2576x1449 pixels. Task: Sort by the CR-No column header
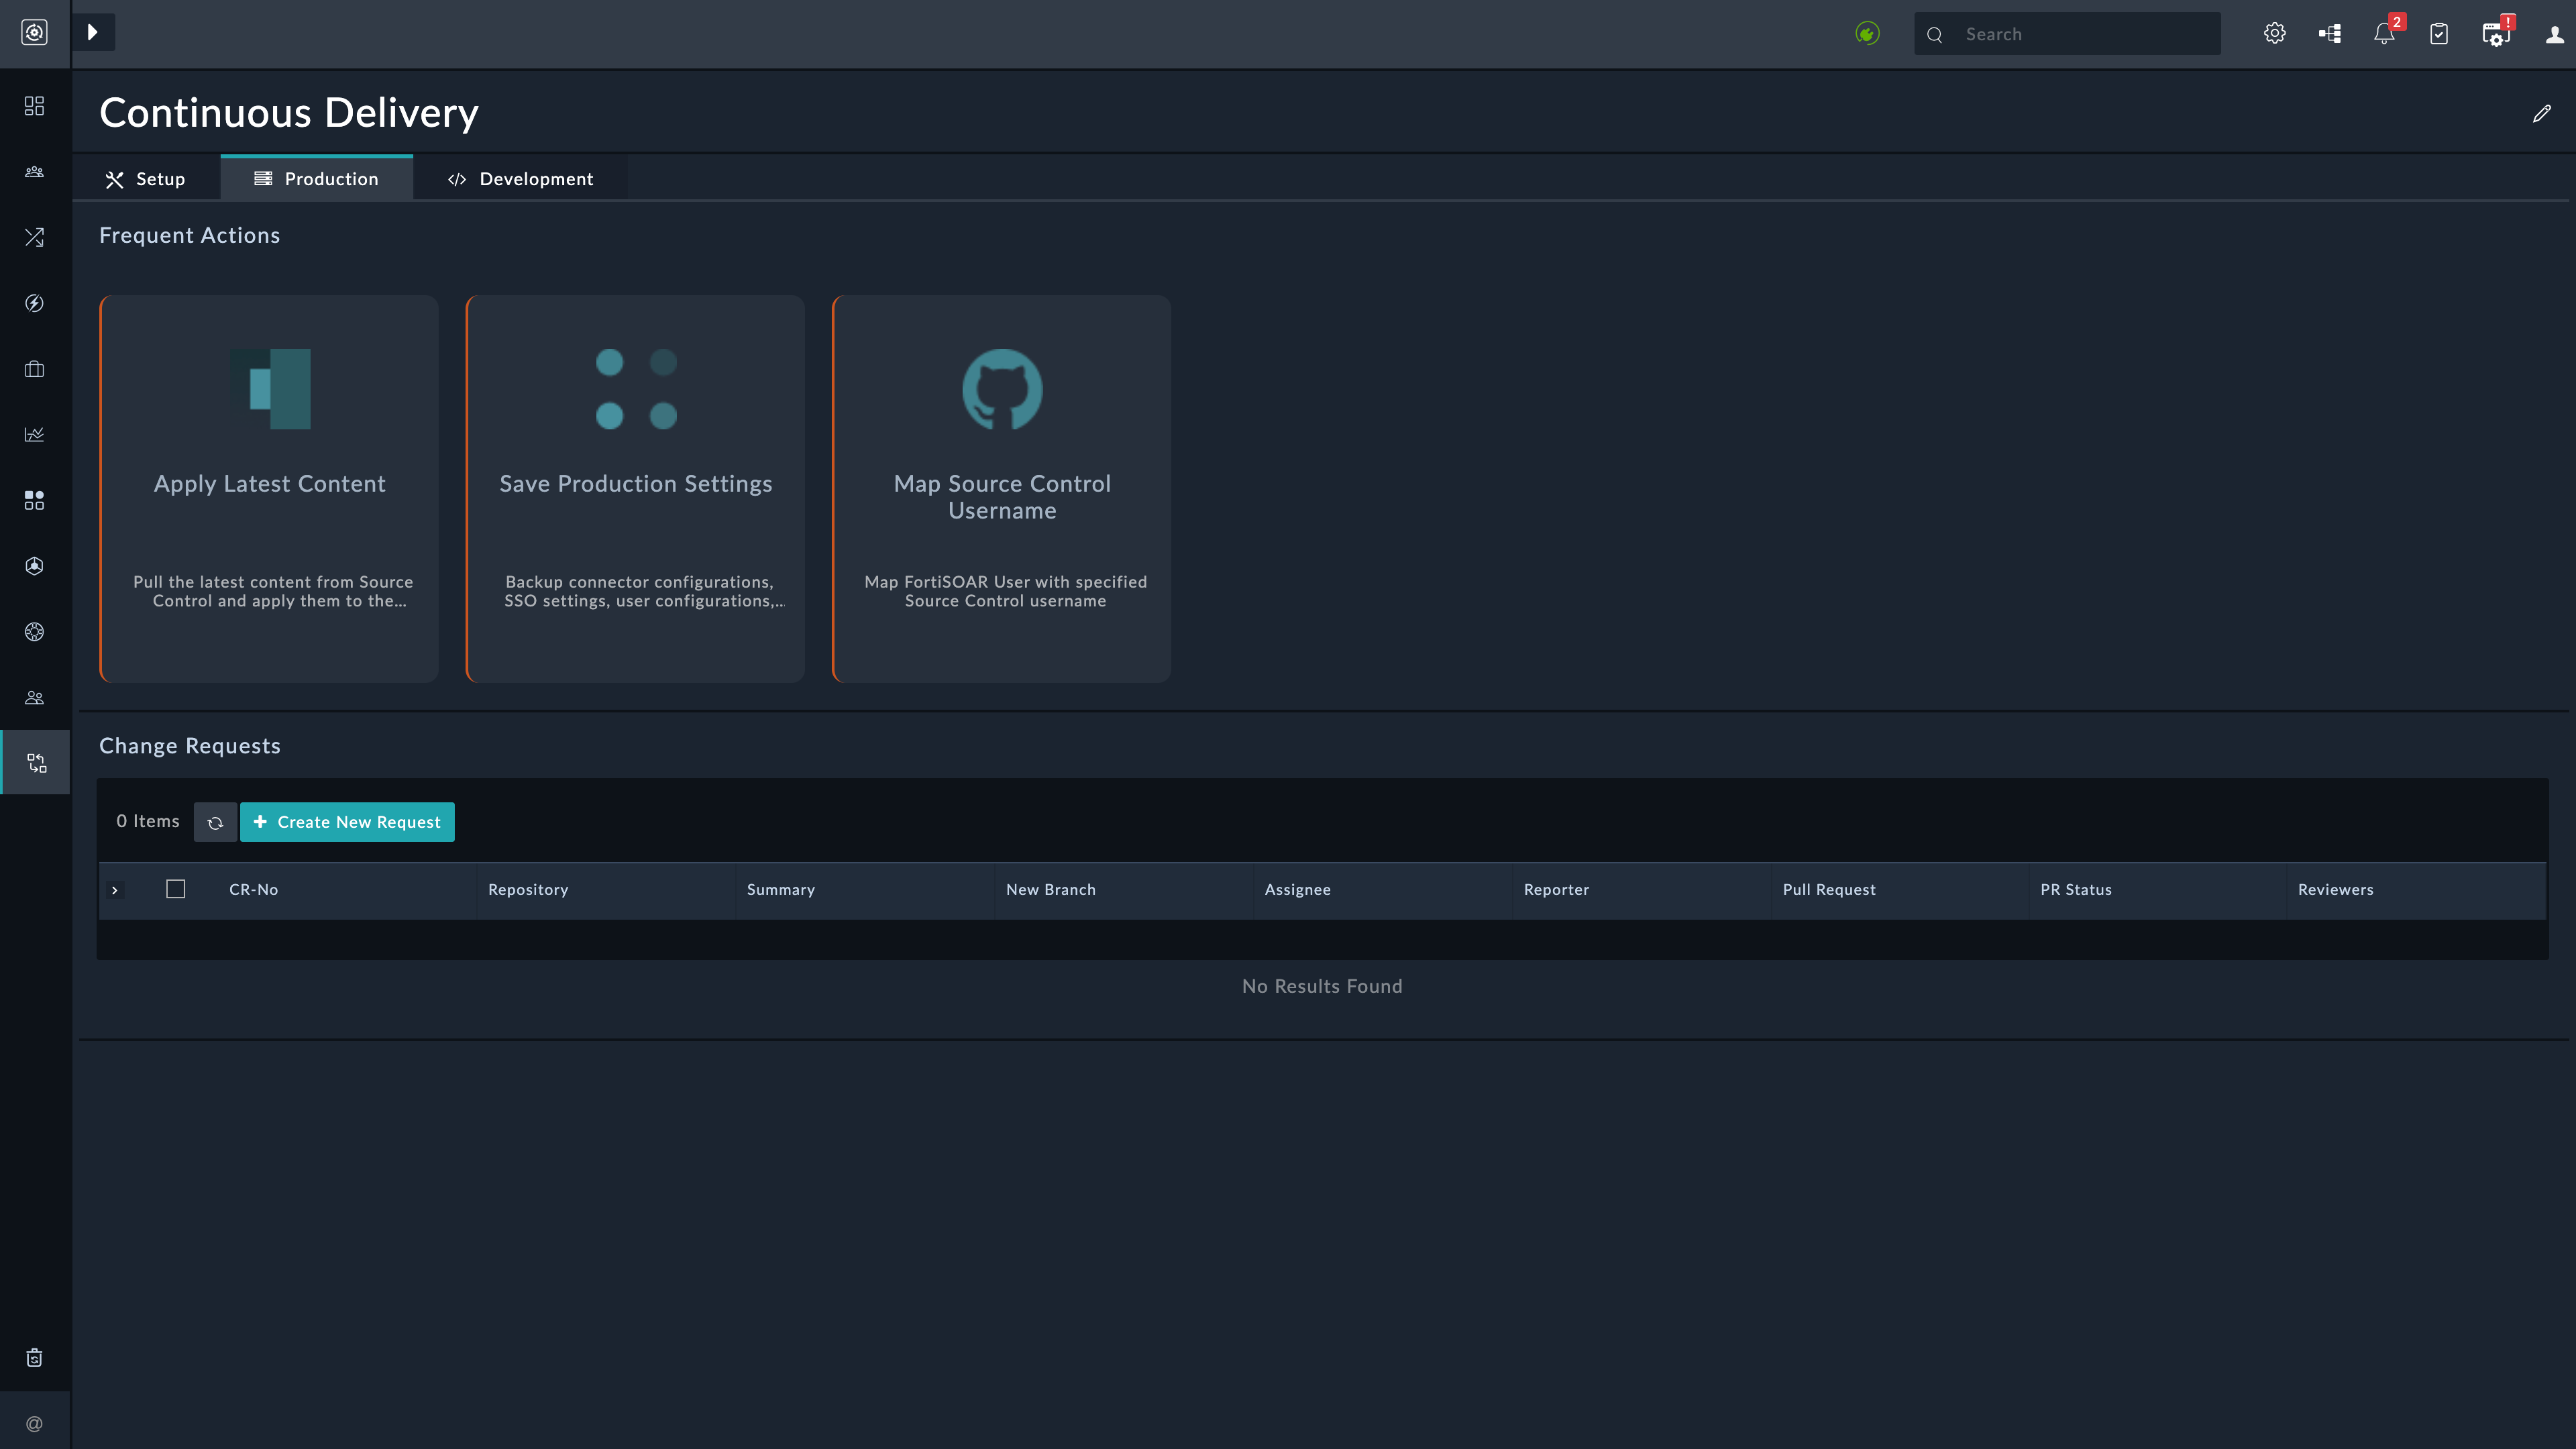(x=254, y=890)
